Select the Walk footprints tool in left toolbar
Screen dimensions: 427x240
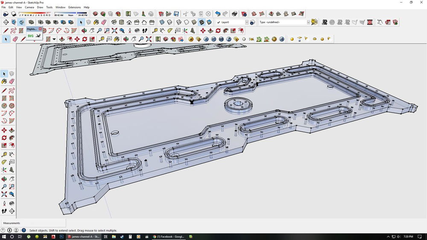point(4,211)
